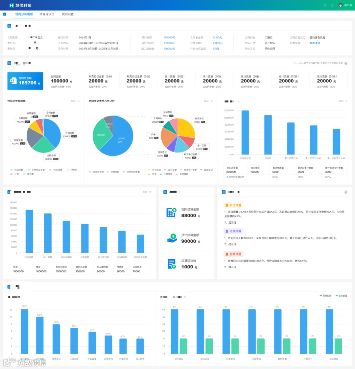
Task: Open the gear settings beside 占比 note
Action: pyautogui.click(x=346, y=63)
